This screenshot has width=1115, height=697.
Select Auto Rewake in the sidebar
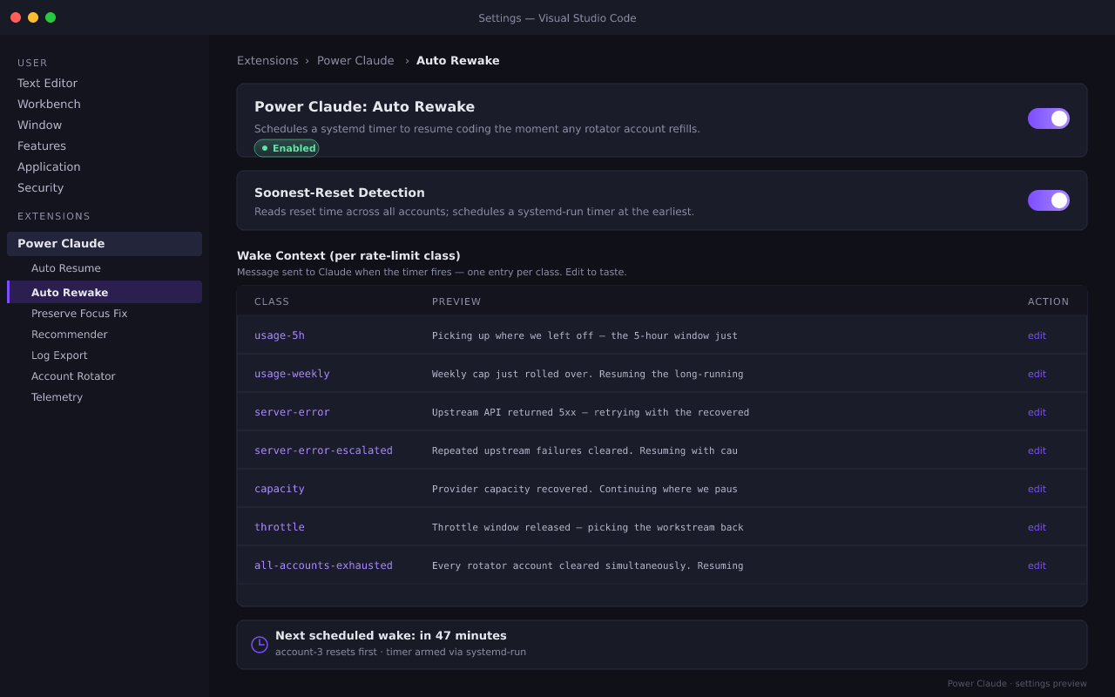pyautogui.click(x=105, y=292)
